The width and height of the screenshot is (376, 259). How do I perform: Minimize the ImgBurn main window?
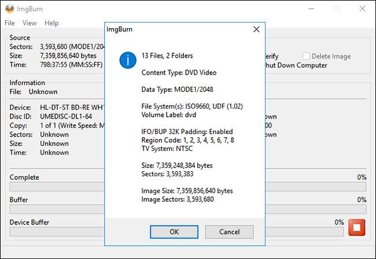pos(309,9)
